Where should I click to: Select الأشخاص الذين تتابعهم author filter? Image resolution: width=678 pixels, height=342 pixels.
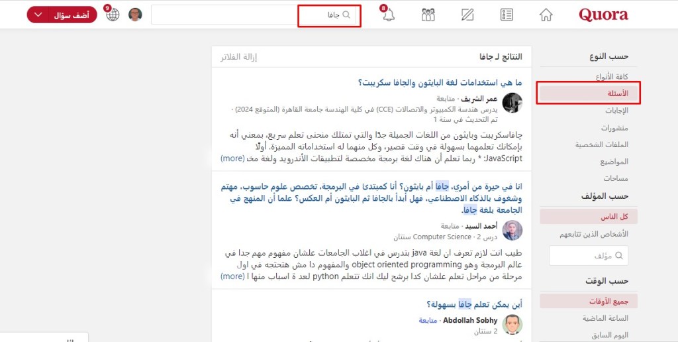[x=594, y=234]
